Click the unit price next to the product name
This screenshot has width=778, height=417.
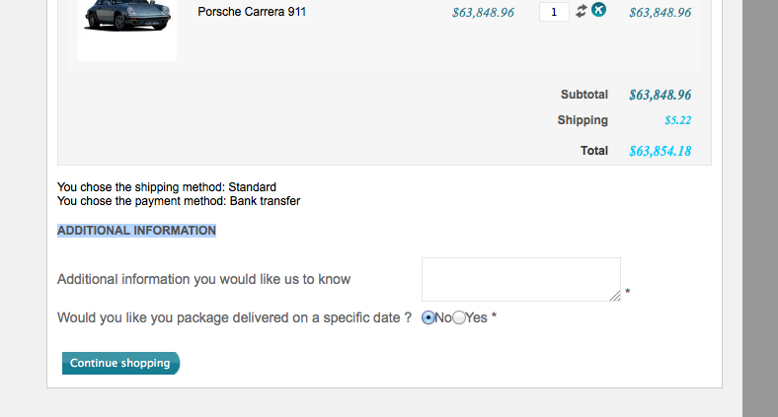tap(483, 13)
